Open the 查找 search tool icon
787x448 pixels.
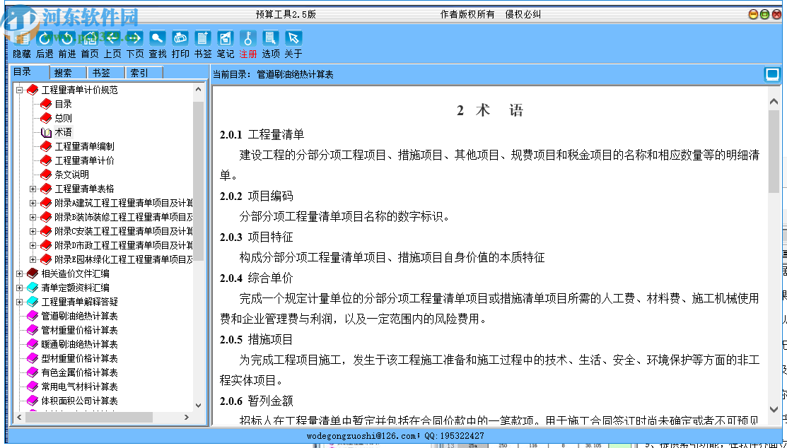[158, 37]
